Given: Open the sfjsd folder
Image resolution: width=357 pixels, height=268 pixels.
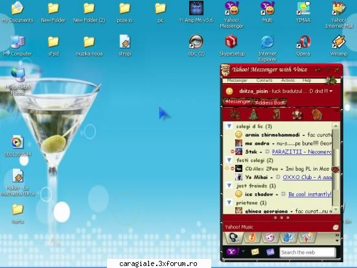Looking at the screenshot, I should pyautogui.click(x=53, y=45).
